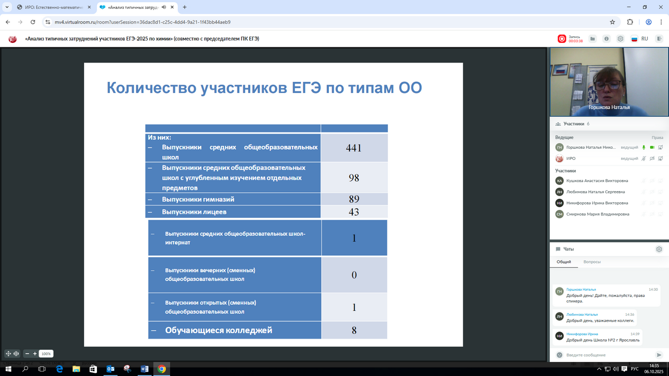Open the emoji picker in chat

tap(559, 355)
